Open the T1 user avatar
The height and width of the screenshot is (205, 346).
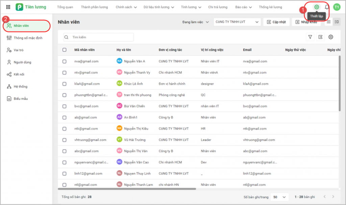point(337,7)
